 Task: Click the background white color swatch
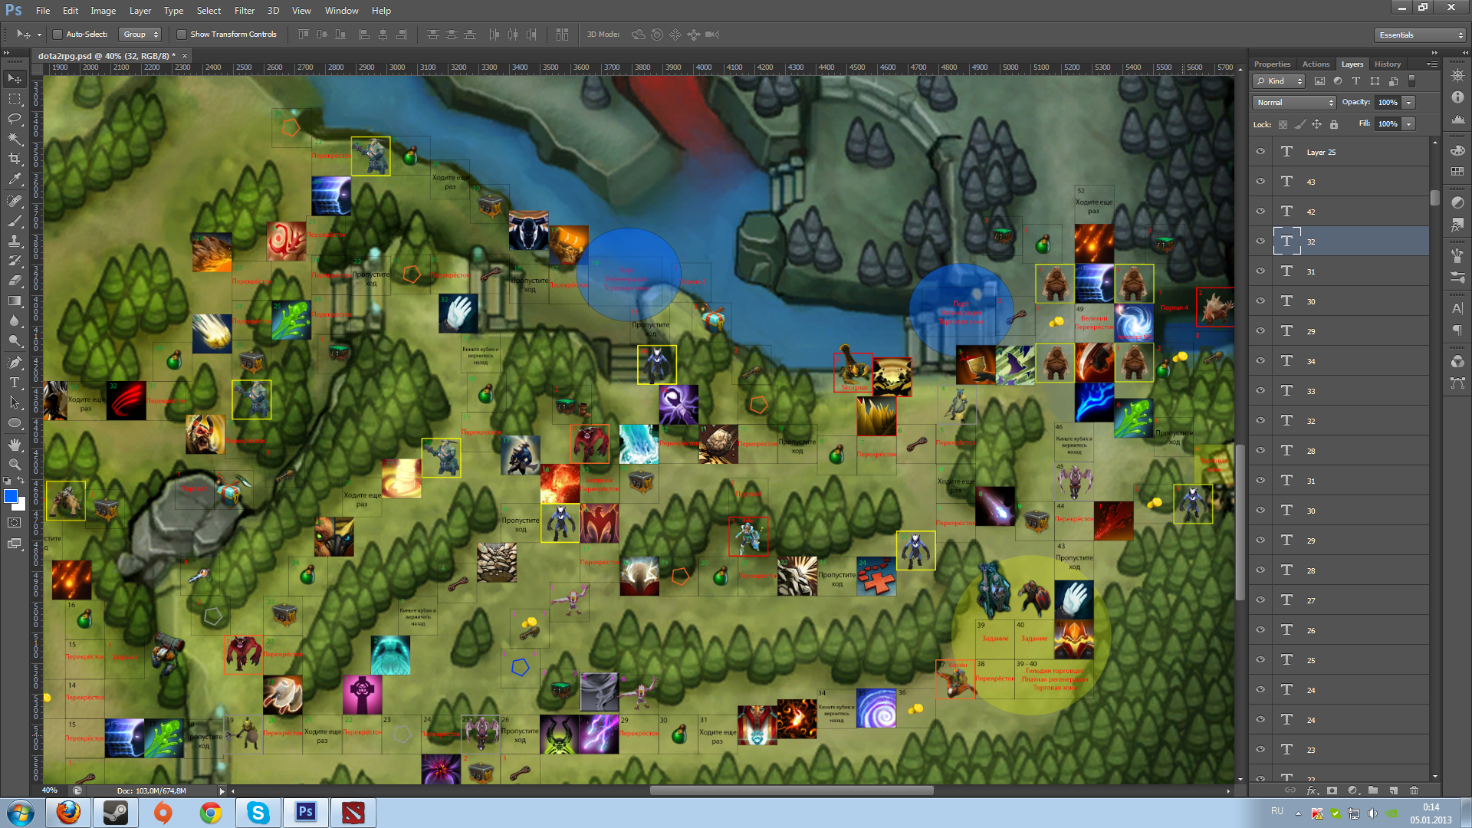(x=21, y=505)
